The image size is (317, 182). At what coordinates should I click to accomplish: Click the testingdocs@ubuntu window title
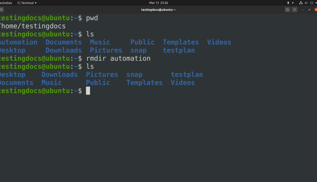tap(158, 10)
